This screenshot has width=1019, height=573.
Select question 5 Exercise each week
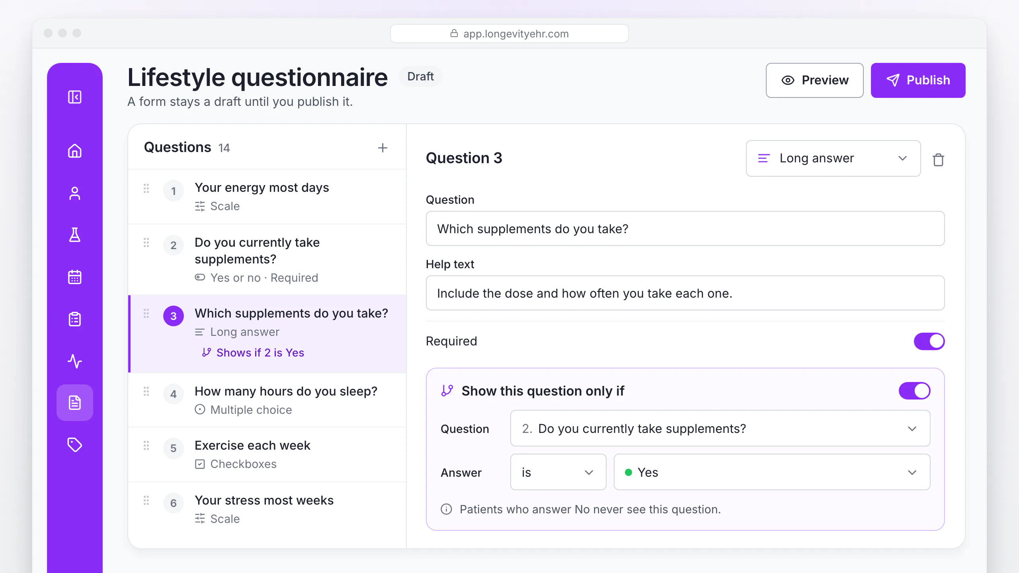click(x=267, y=455)
